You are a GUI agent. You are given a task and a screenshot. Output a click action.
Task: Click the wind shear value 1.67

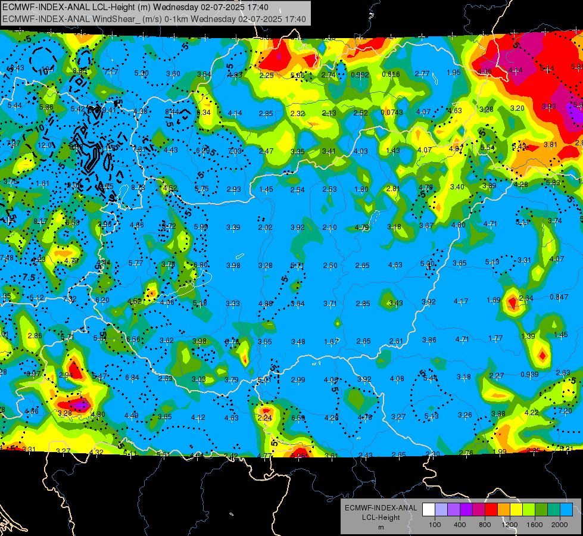(x=331, y=341)
